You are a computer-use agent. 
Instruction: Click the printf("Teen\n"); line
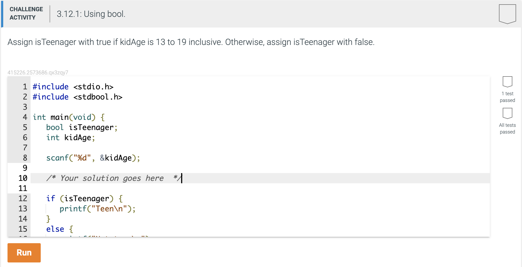[x=98, y=209]
